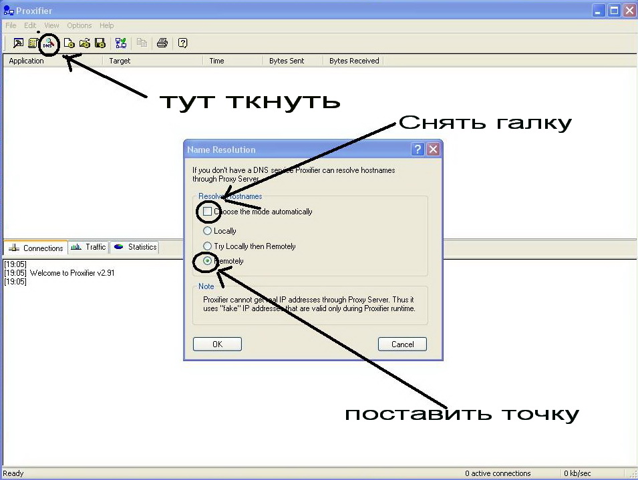
Task: Click the Bytes Sent column header
Action: click(x=293, y=61)
